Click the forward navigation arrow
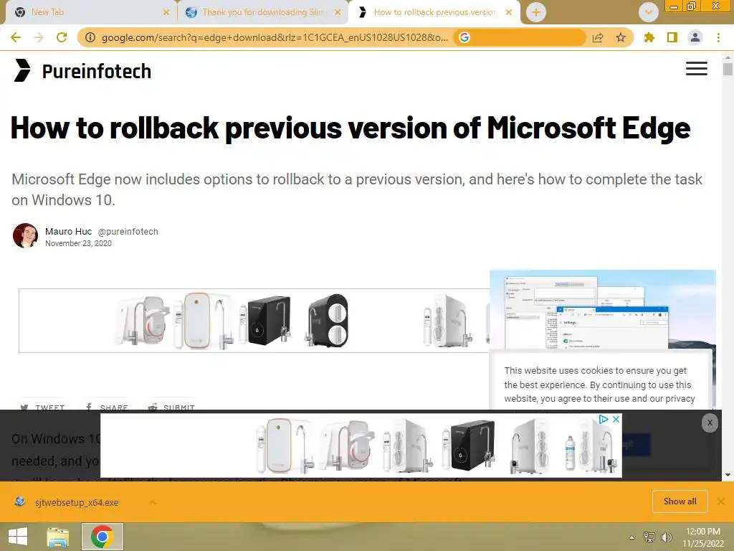The height and width of the screenshot is (551, 734). tap(39, 37)
